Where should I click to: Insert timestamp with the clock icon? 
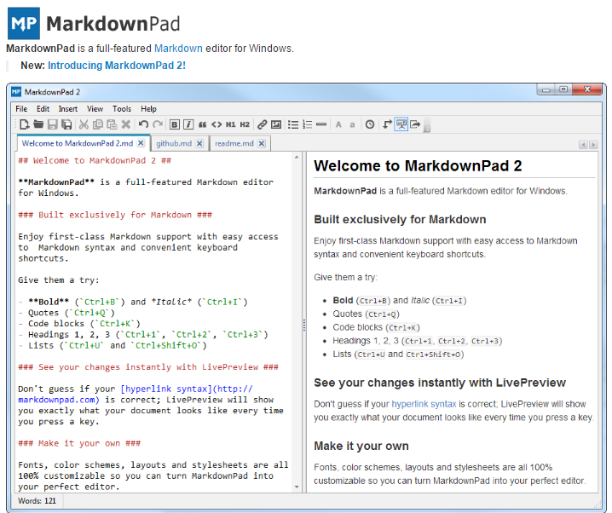[370, 124]
